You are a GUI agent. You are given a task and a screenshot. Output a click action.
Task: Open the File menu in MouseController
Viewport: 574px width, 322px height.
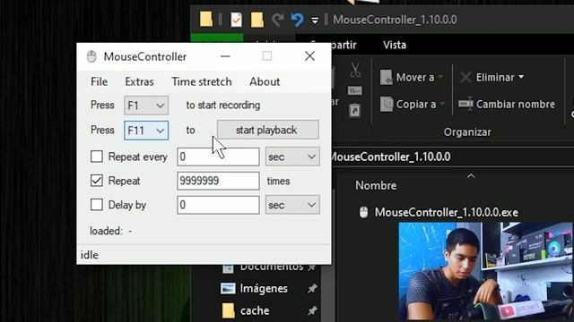100,81
